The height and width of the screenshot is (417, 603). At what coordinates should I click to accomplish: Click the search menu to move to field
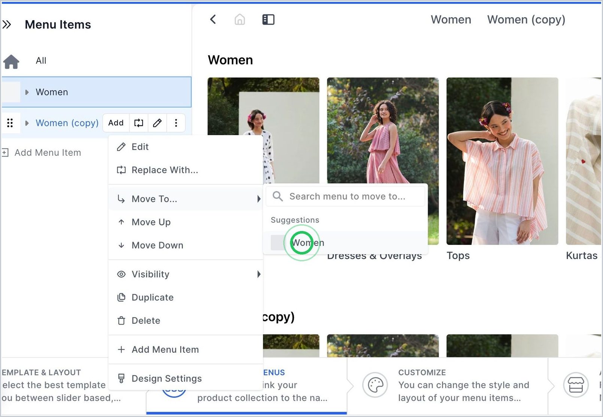pyautogui.click(x=345, y=196)
